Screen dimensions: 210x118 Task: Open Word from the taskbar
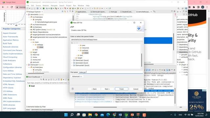click(120, 115)
